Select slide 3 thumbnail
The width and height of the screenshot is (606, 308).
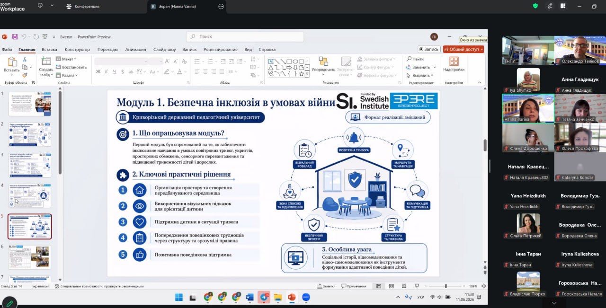30,165
